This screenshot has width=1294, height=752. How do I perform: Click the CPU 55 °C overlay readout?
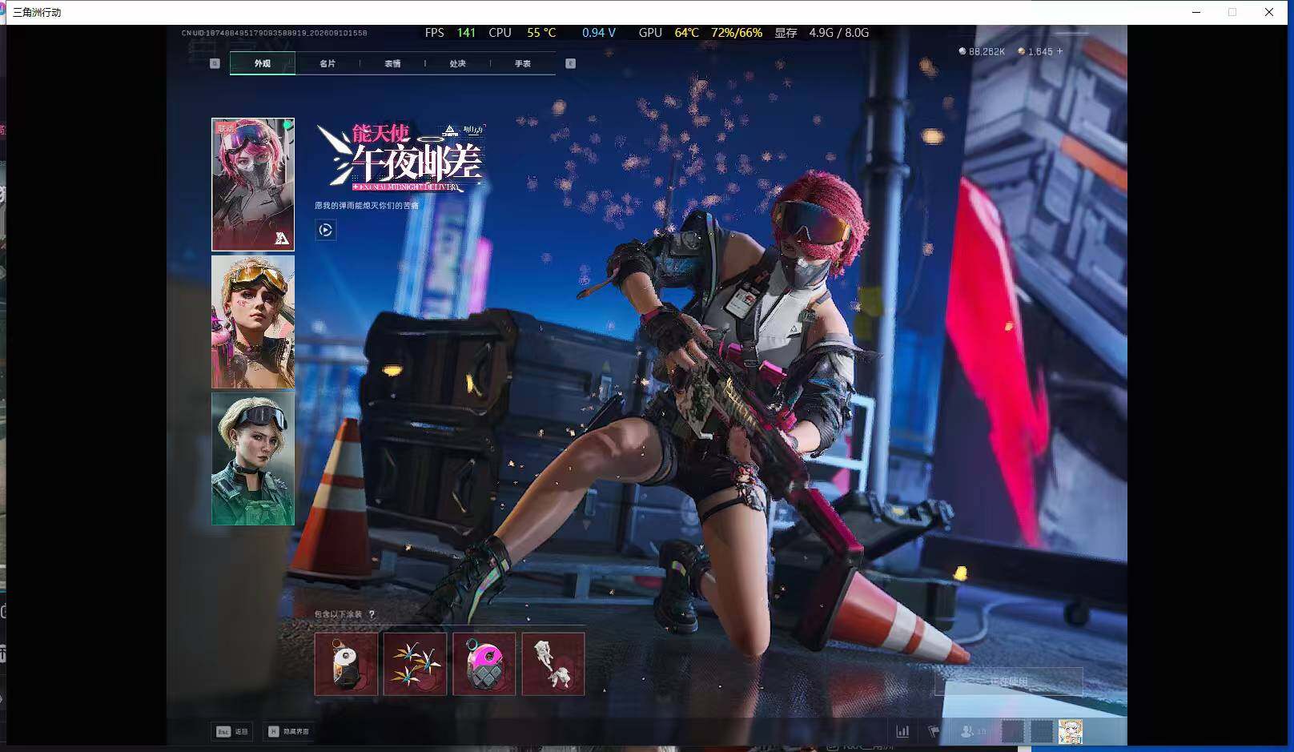(x=522, y=33)
